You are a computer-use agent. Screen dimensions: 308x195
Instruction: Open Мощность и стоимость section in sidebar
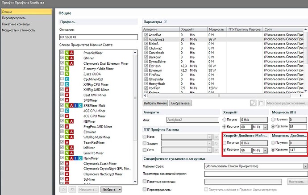coord(18,30)
